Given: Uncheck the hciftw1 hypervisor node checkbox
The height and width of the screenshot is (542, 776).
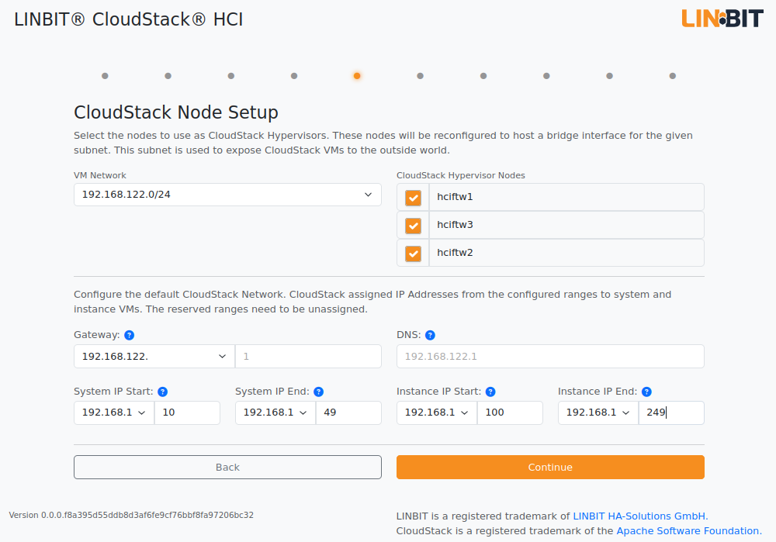Looking at the screenshot, I should (414, 198).
